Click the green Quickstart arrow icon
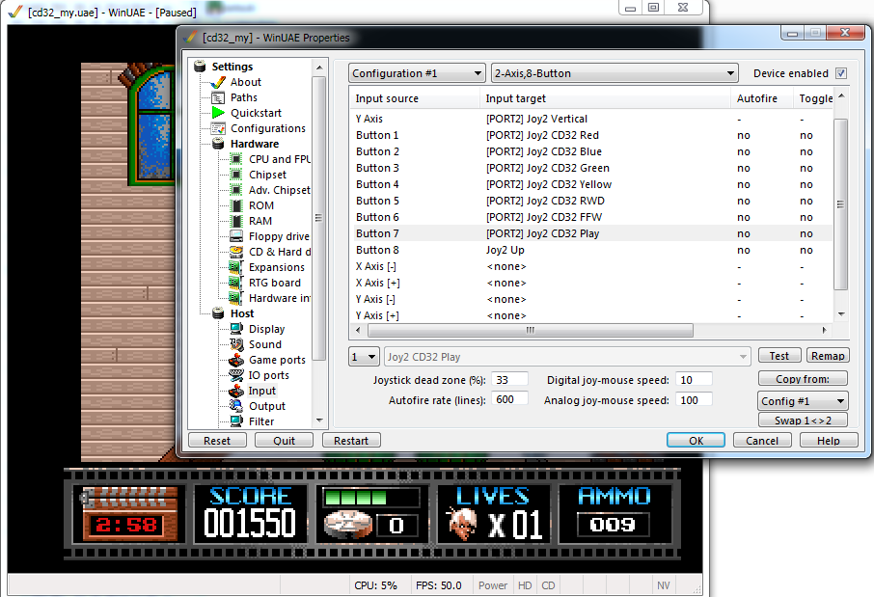The width and height of the screenshot is (874, 597). pyautogui.click(x=218, y=113)
